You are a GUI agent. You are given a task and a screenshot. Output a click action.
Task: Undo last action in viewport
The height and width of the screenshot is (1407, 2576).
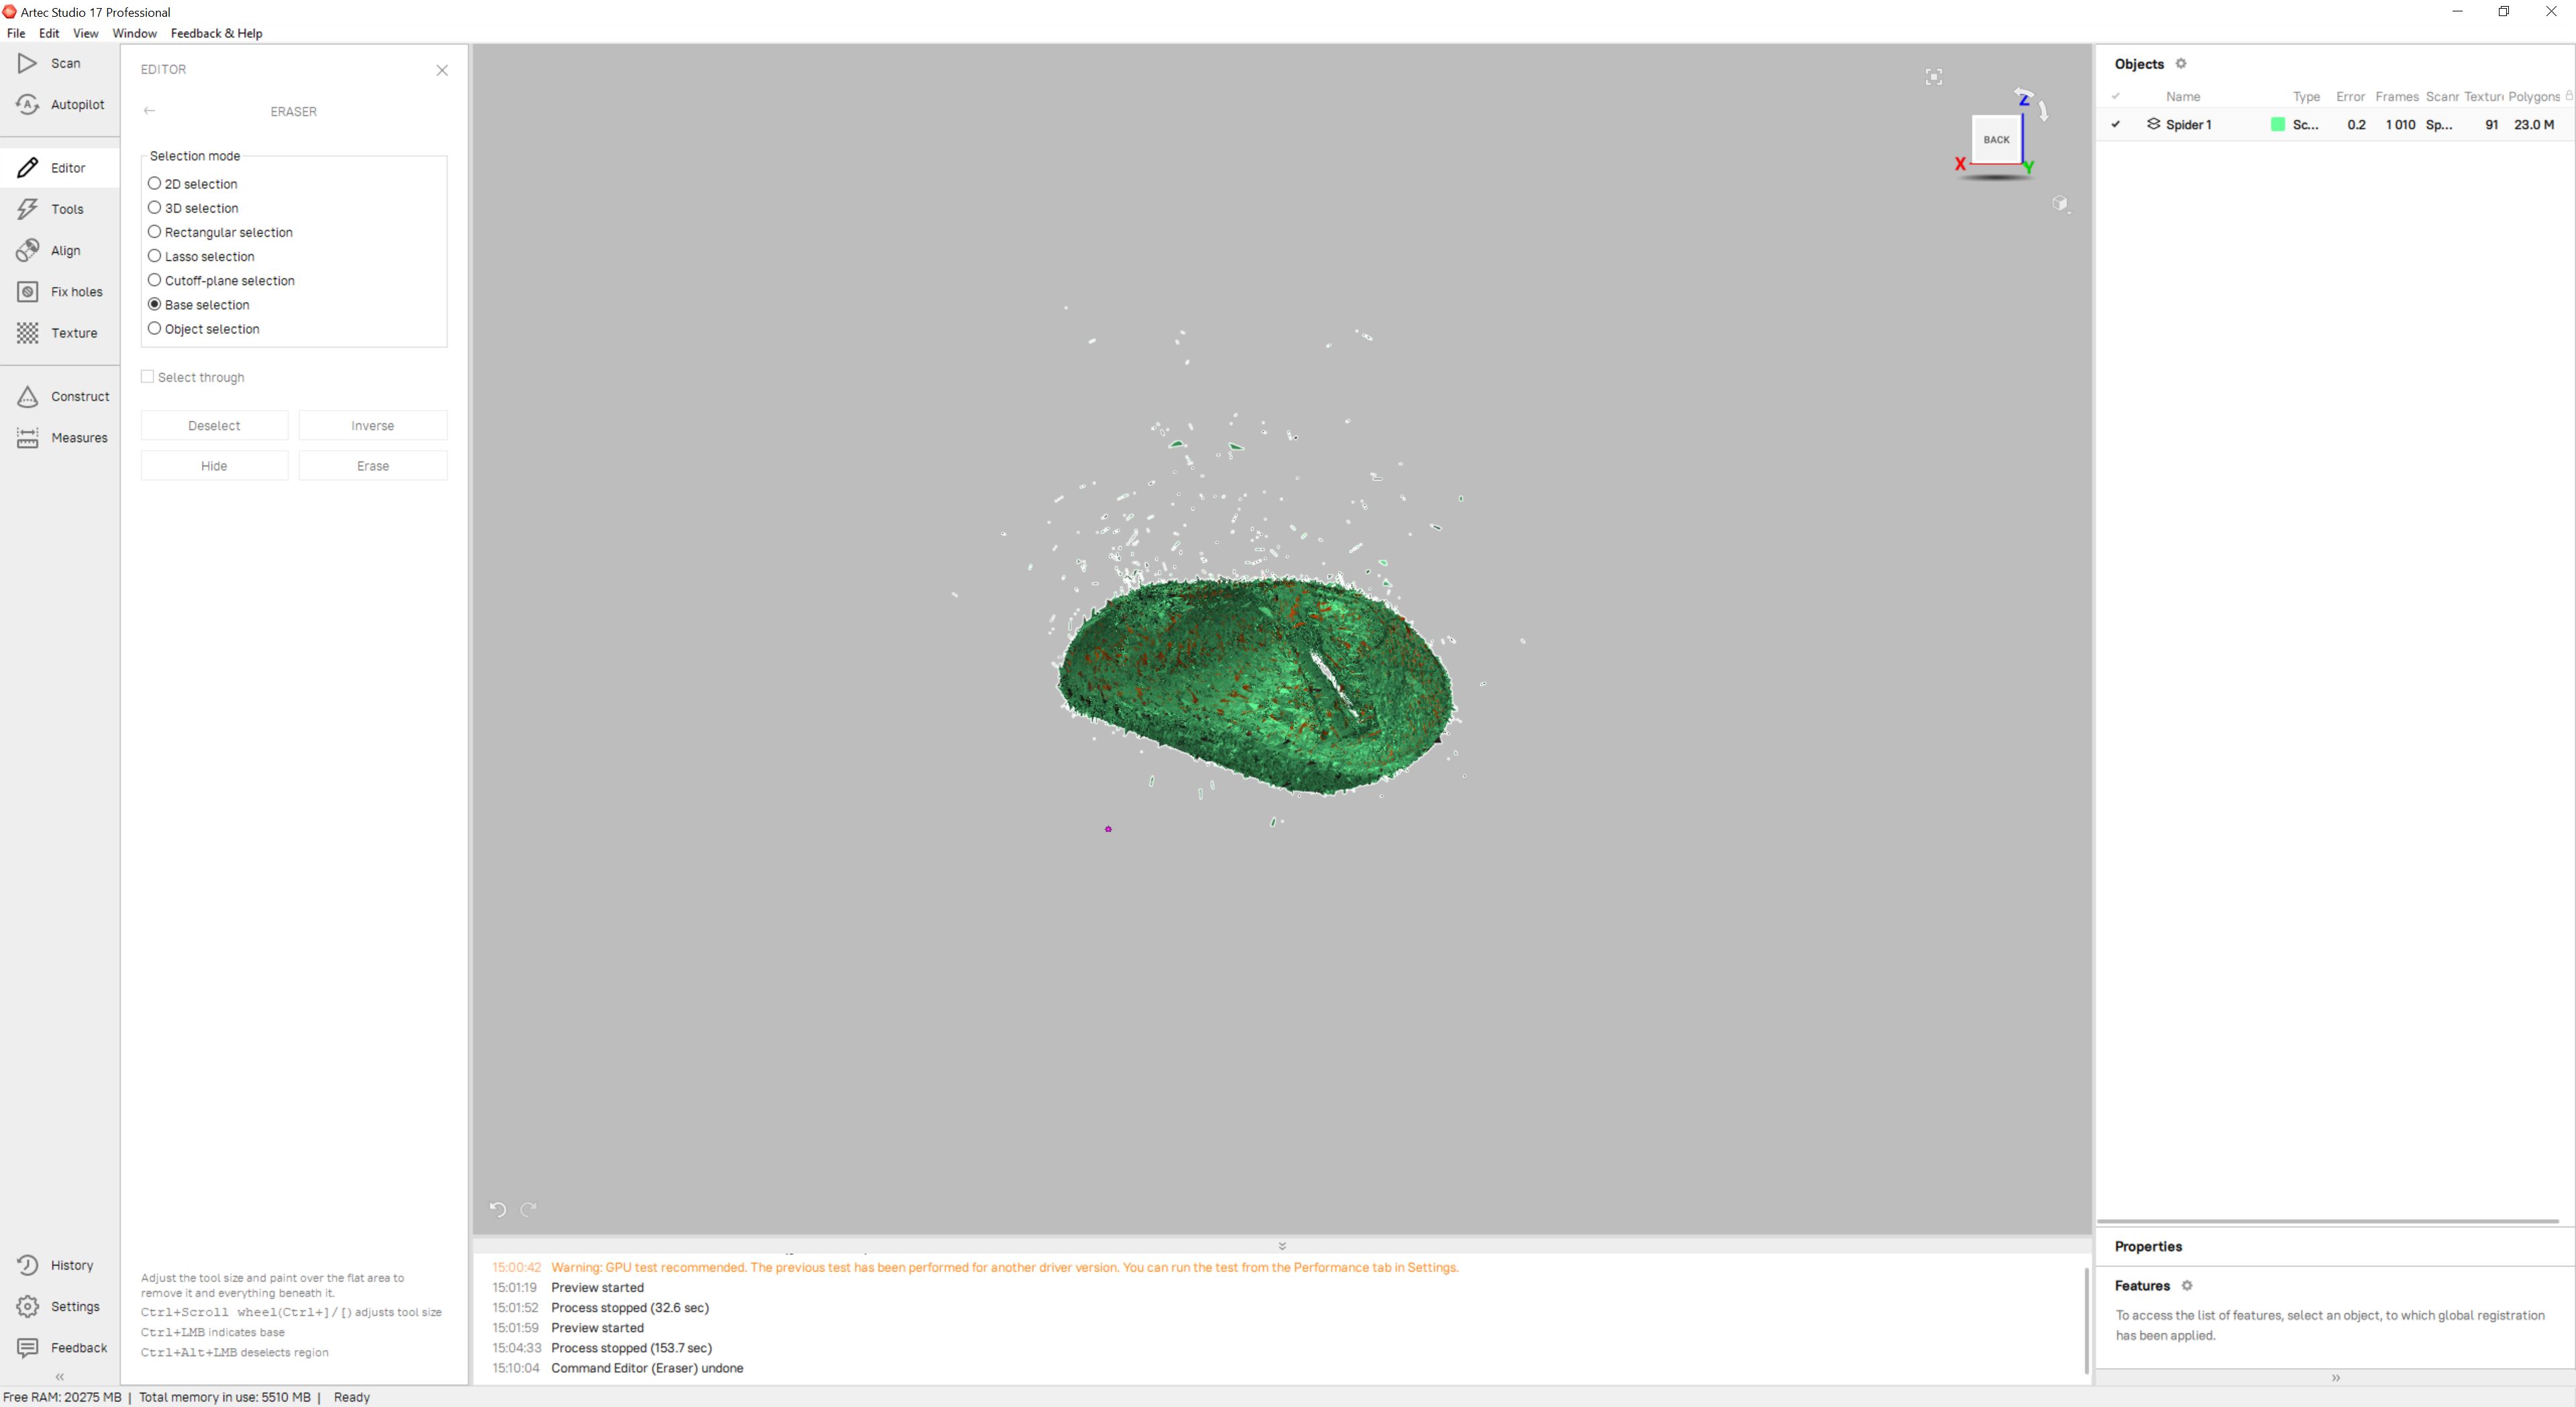pos(498,1209)
